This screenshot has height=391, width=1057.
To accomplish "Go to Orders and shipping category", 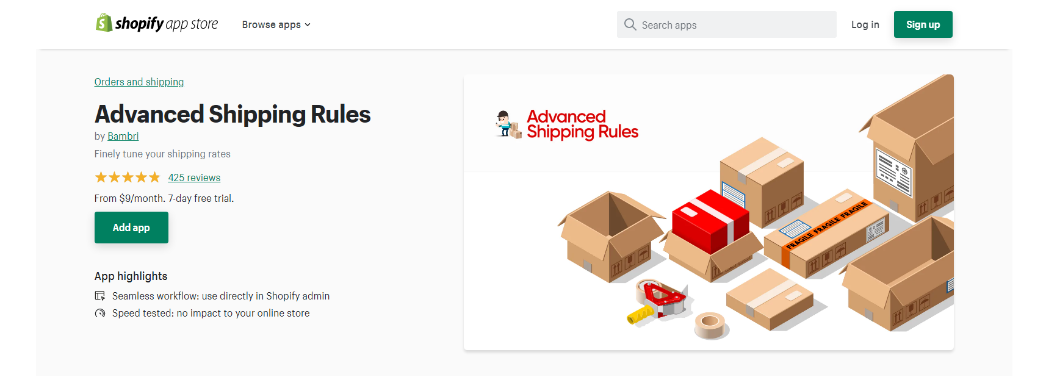I will click(x=139, y=82).
